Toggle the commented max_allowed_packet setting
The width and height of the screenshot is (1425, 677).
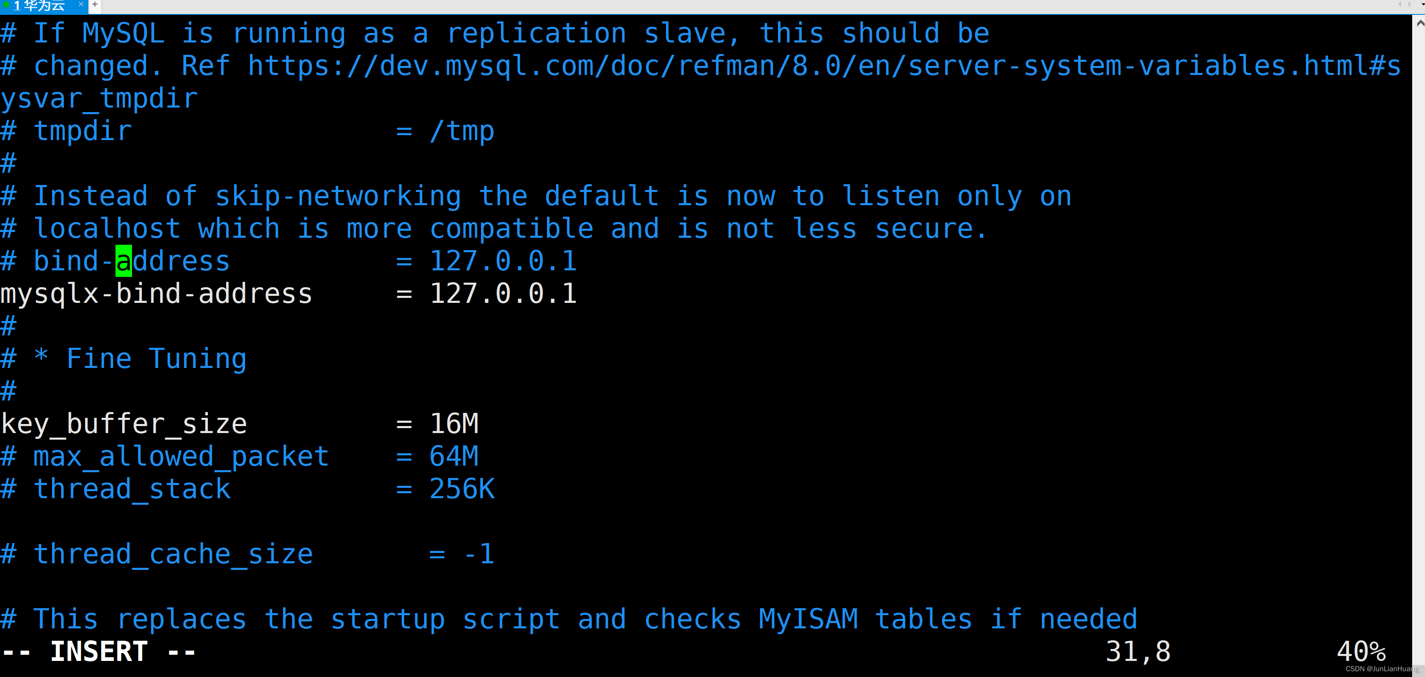(x=8, y=456)
